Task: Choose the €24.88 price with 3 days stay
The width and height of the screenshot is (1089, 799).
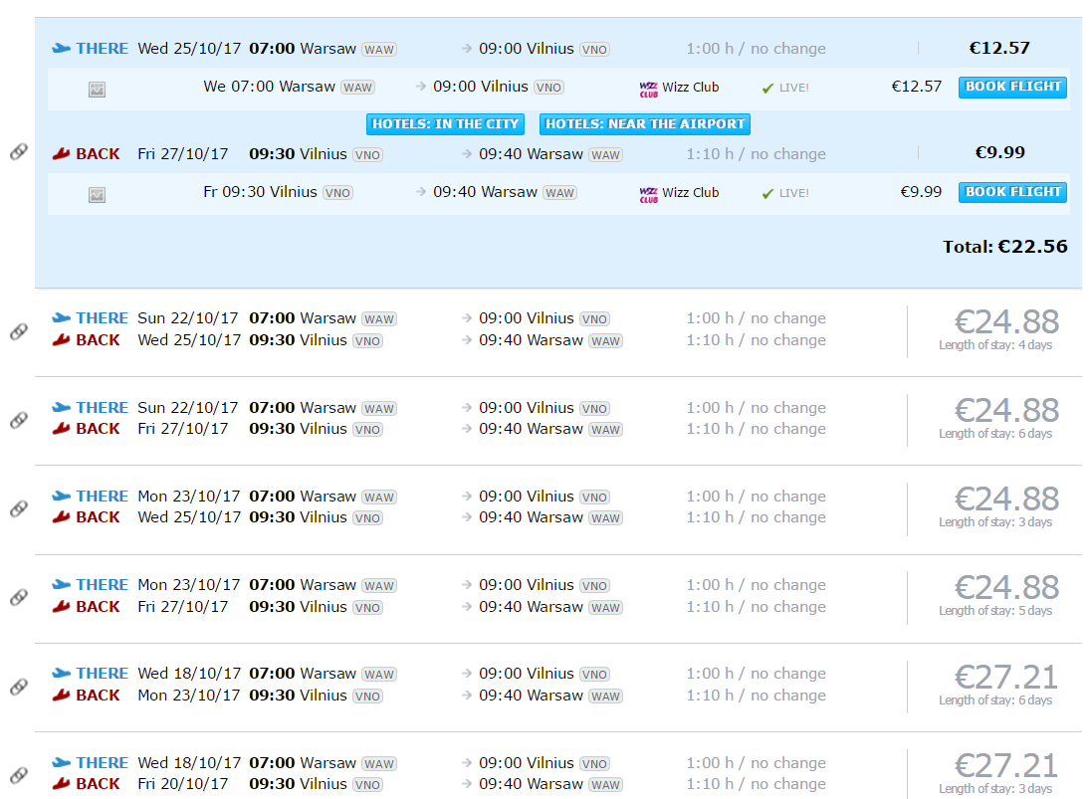Action: click(1006, 499)
